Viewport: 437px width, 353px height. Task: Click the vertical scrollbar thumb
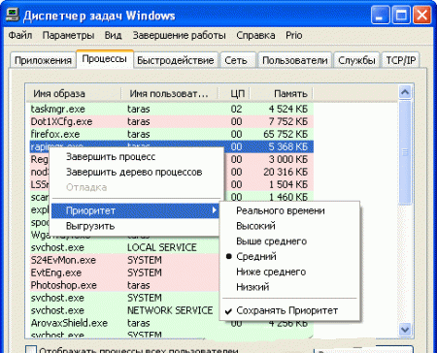coord(405,152)
